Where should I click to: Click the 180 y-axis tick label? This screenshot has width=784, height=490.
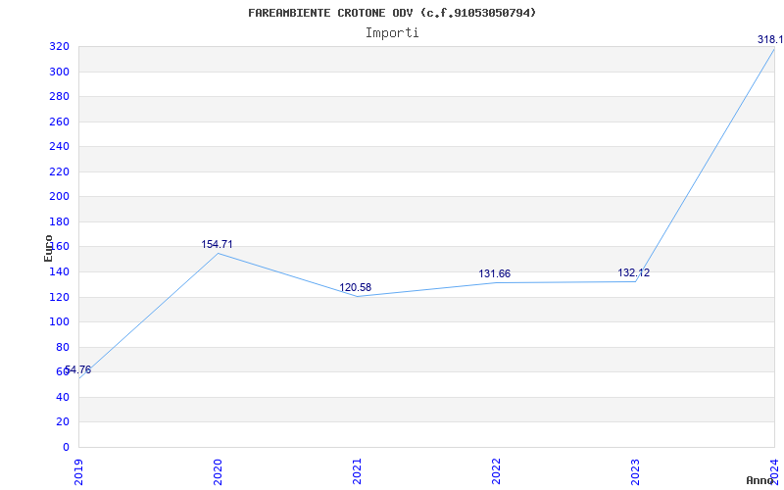[x=59, y=222]
